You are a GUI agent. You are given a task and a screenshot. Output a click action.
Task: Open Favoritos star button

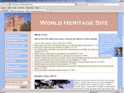tap(4, 11)
